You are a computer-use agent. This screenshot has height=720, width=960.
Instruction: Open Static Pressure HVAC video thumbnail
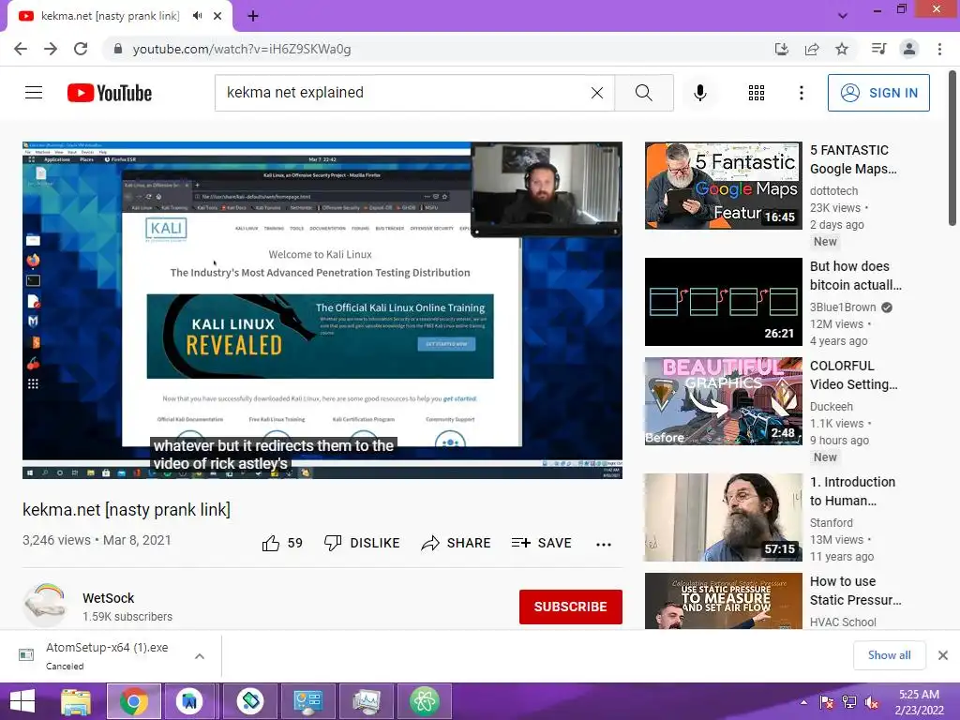(x=723, y=601)
